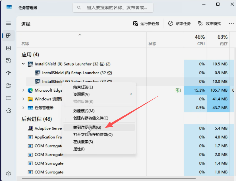Open the hamburger navigation menu
The width and height of the screenshot is (236, 181).
(9, 23)
